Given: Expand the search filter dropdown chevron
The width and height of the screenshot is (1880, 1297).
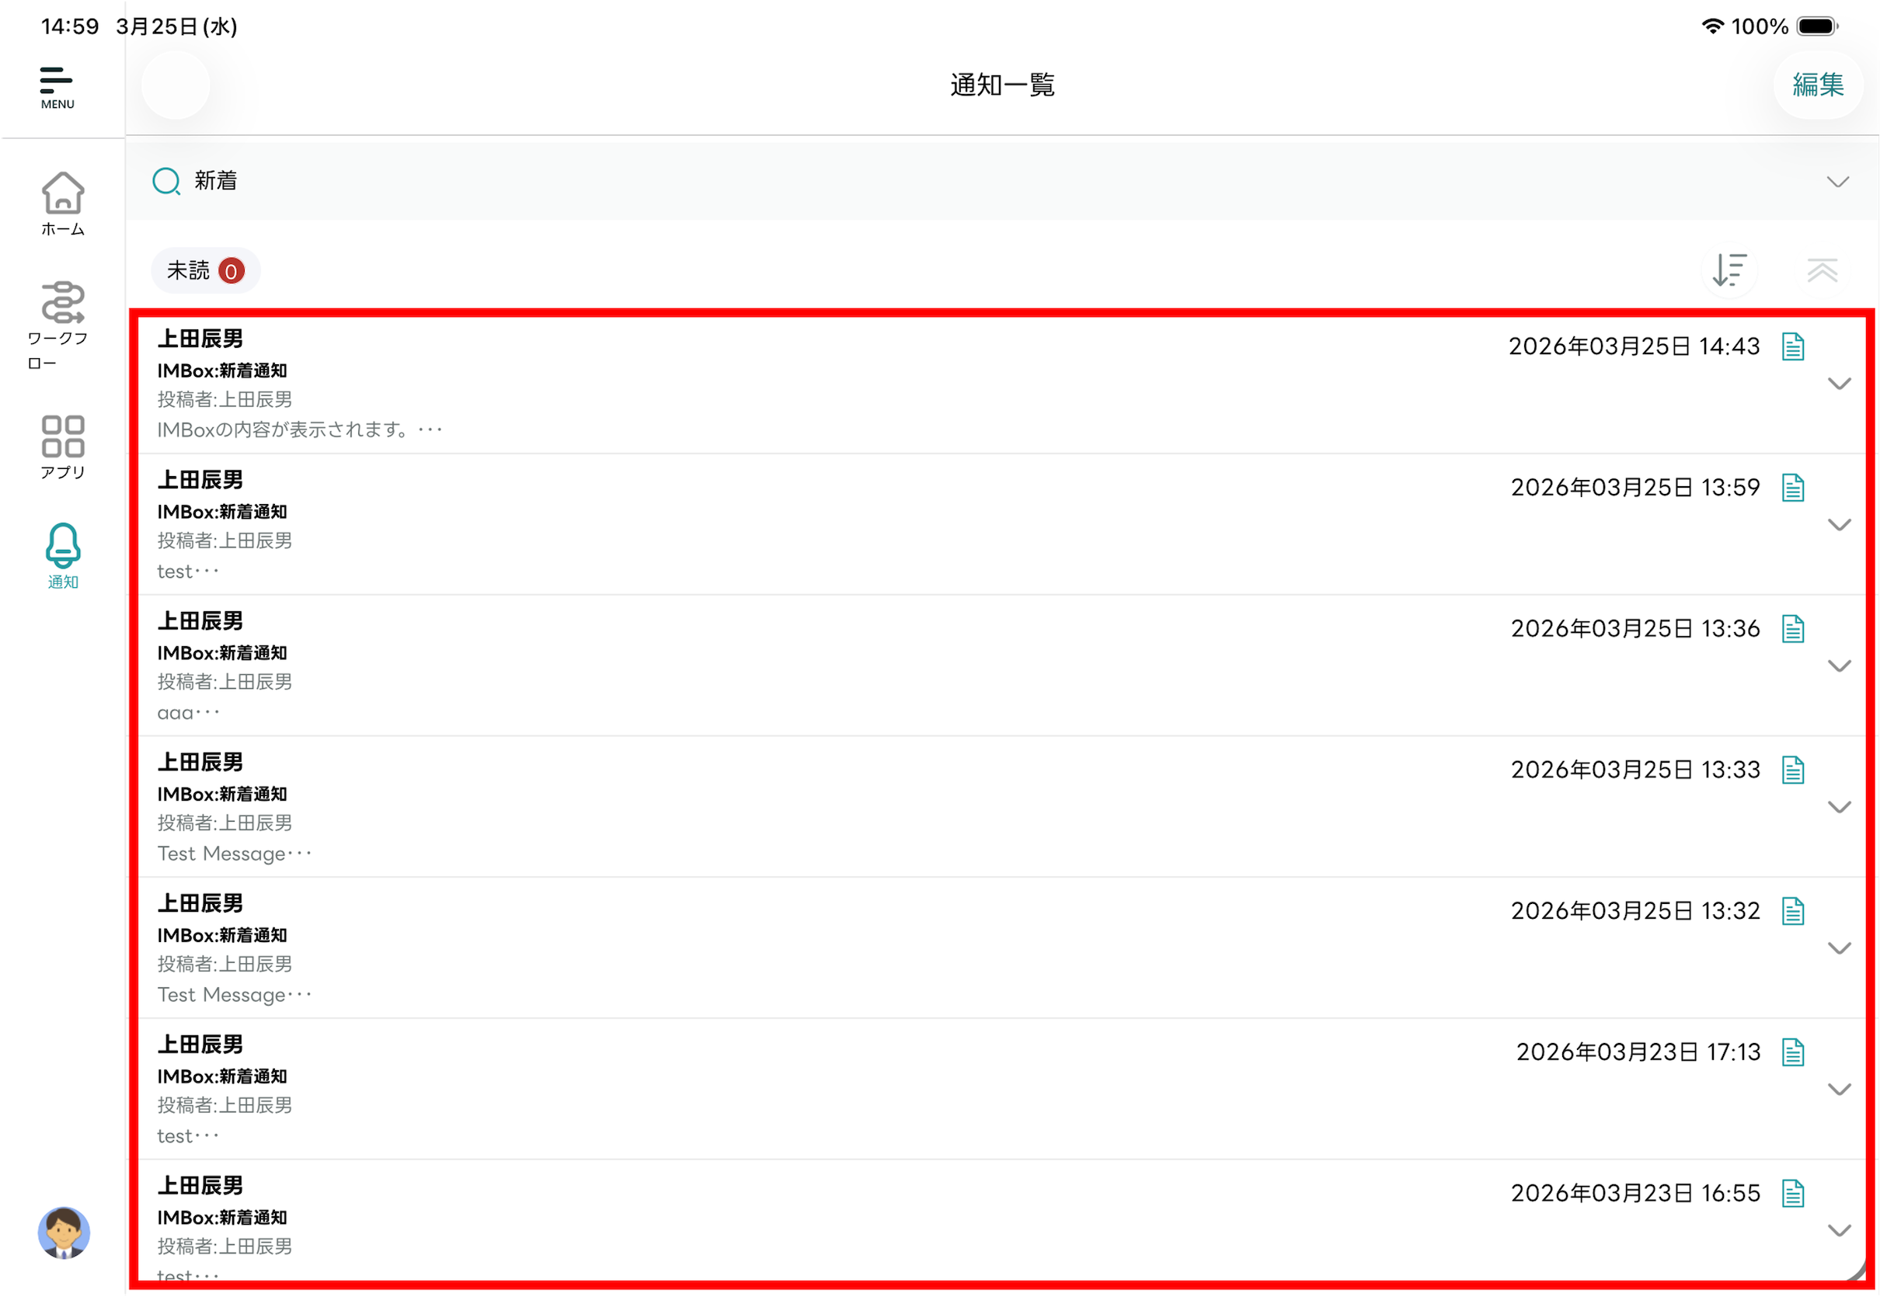Looking at the screenshot, I should tap(1838, 181).
